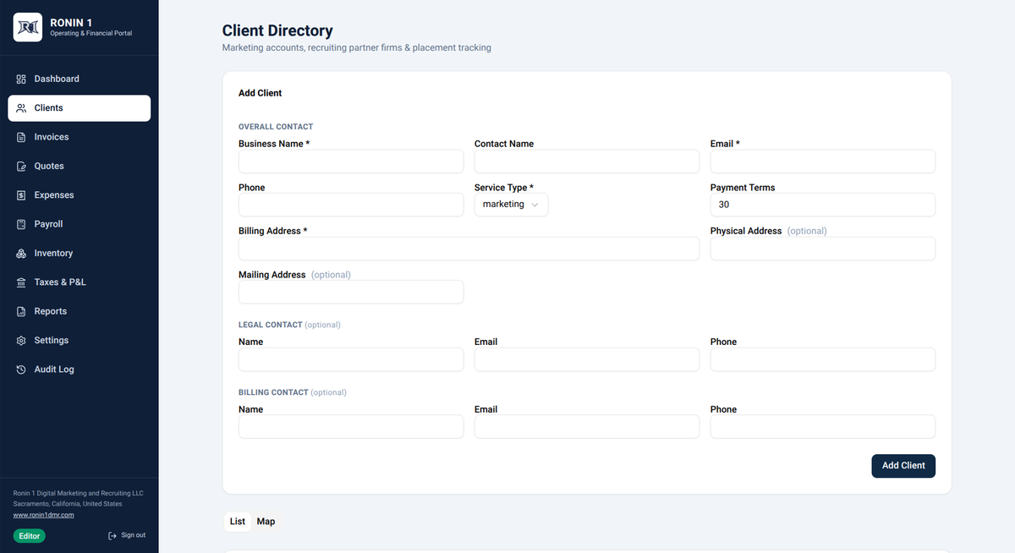Navigate to Expenses page
This screenshot has width=1015, height=553.
(80, 195)
